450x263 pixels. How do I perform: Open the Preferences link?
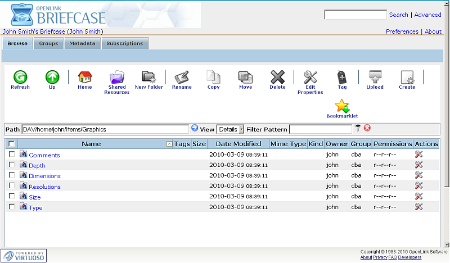pyautogui.click(x=402, y=31)
